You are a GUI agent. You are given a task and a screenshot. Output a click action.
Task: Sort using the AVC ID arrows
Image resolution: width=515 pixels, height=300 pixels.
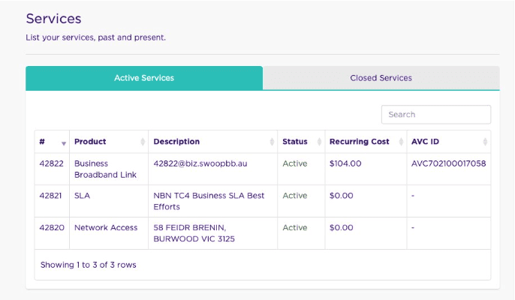tap(485, 142)
